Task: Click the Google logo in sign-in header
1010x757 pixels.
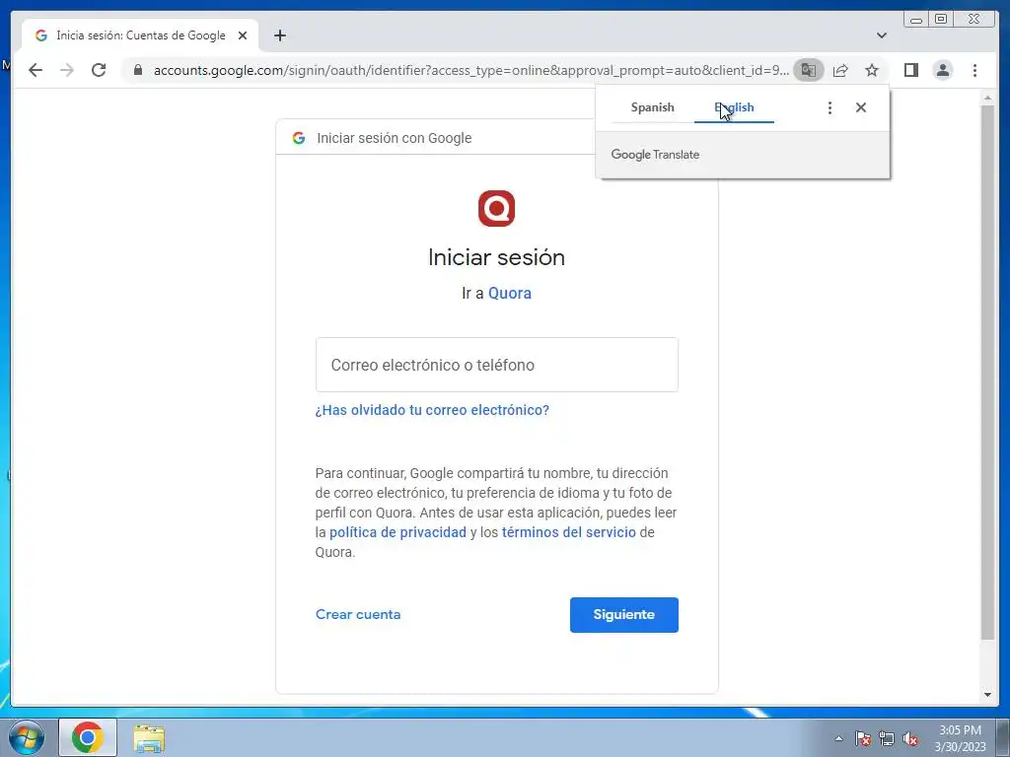Action: (x=298, y=138)
